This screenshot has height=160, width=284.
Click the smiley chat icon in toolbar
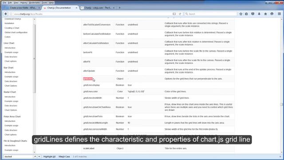[x=272, y=14]
